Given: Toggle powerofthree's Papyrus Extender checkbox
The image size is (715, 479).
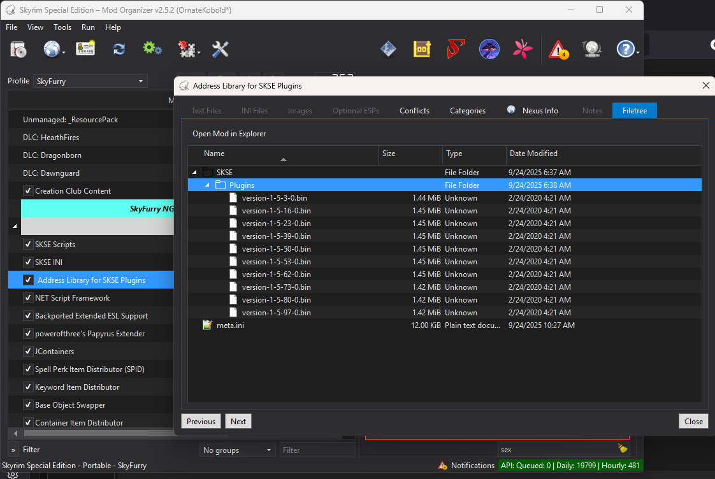Looking at the screenshot, I should [x=28, y=332].
